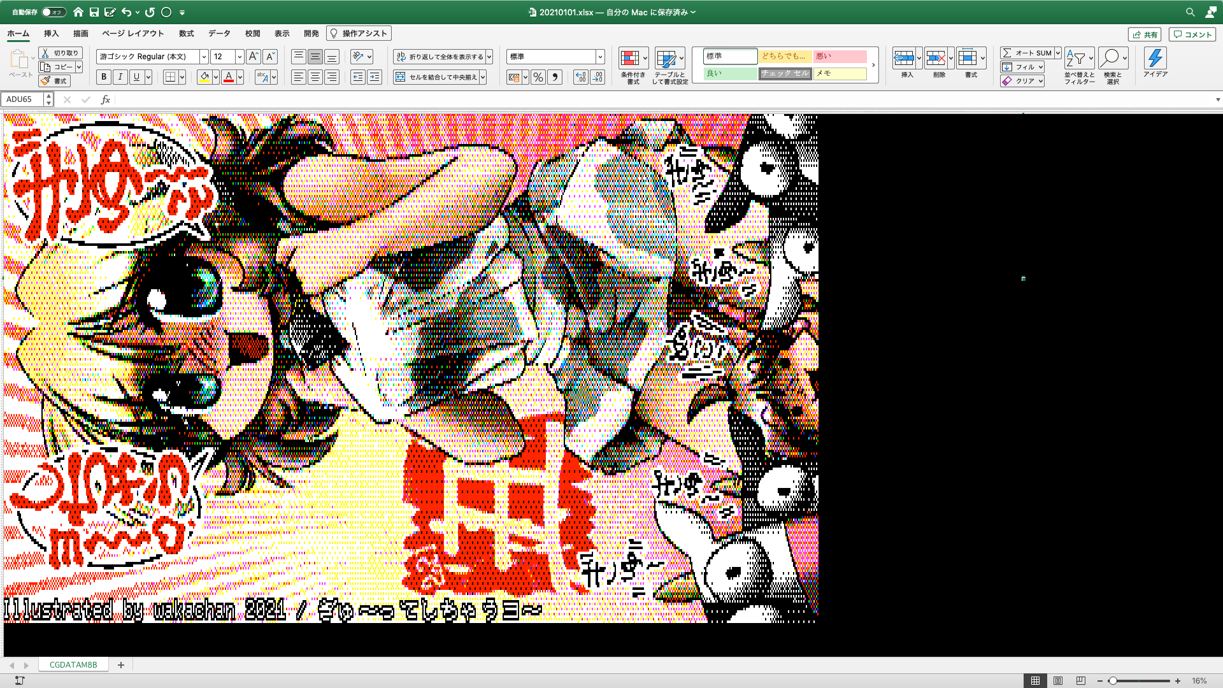This screenshot has width=1223, height=688.
Task: Toggle 自動保存 autosave switch
Action: (54, 12)
